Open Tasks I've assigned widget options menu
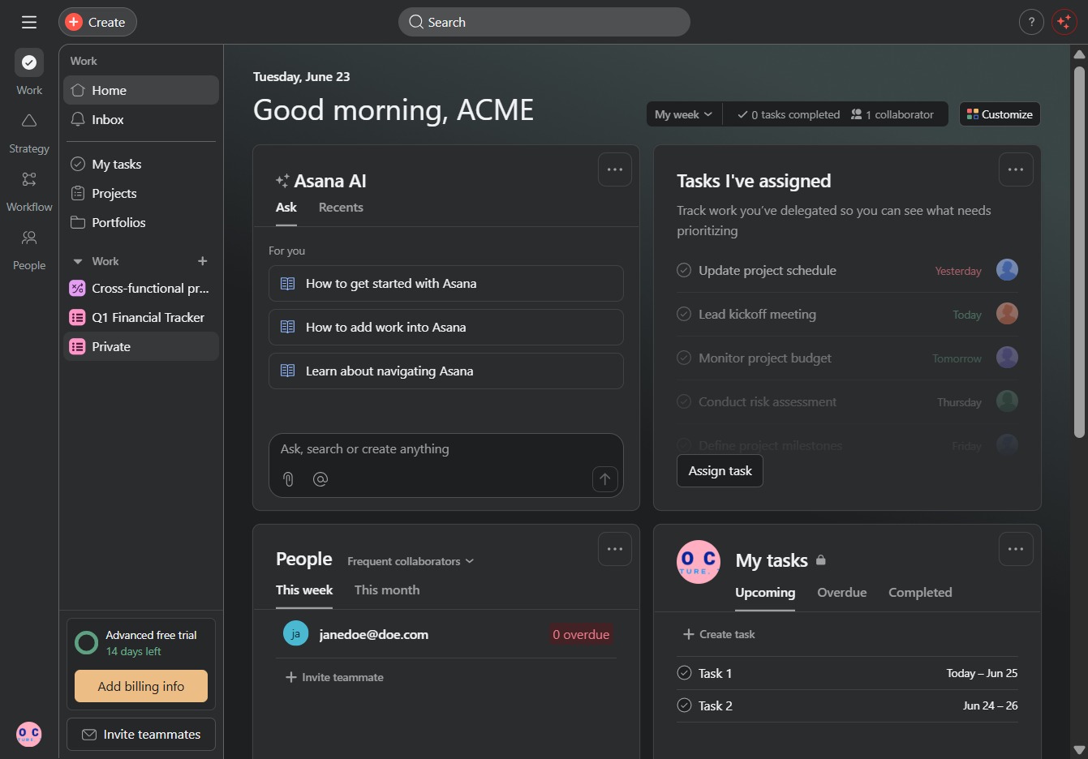The width and height of the screenshot is (1088, 759). pos(1016,169)
